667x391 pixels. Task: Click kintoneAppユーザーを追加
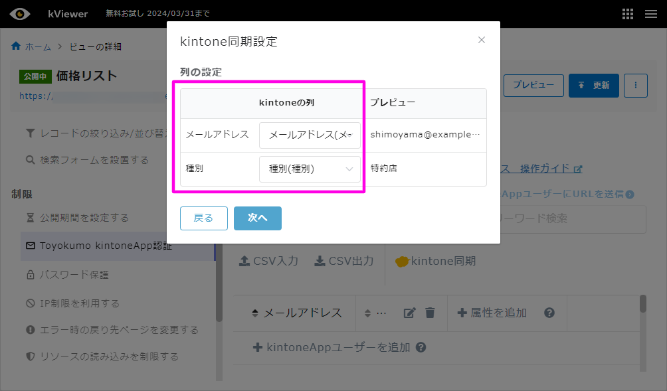(332, 347)
